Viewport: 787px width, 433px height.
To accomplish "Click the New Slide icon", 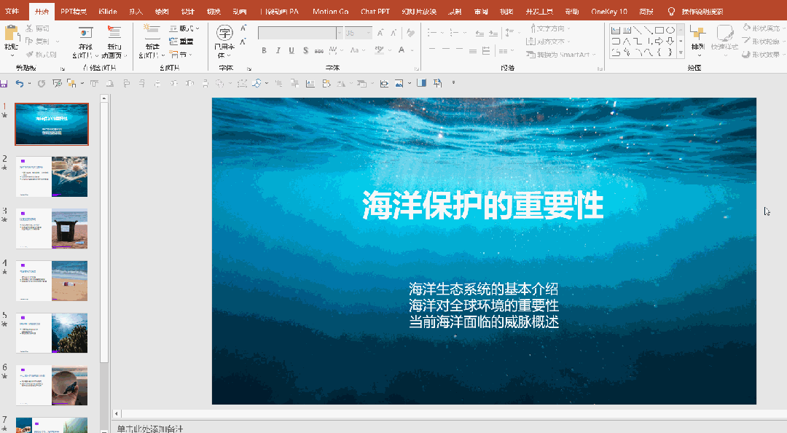I will tap(151, 32).
